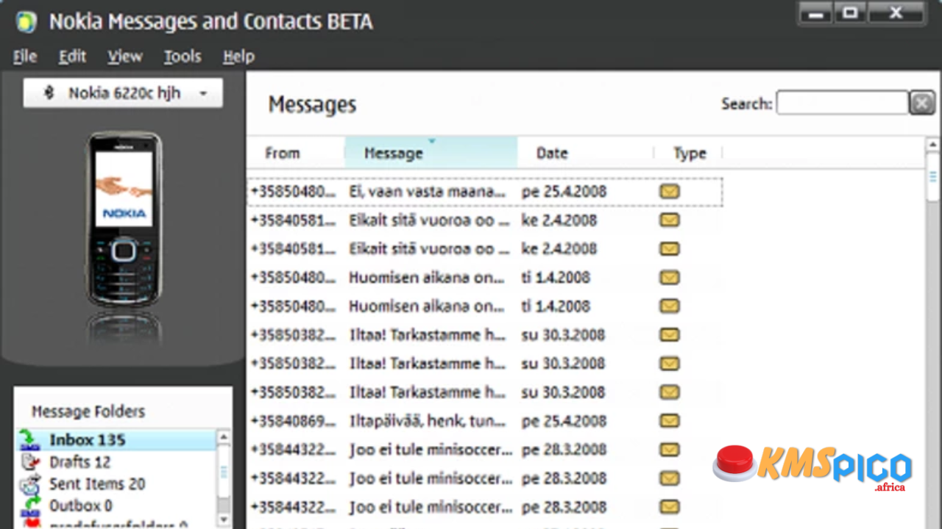Click the Nokia app logo in title bar
This screenshot has width=942, height=529.
pyautogui.click(x=26, y=22)
